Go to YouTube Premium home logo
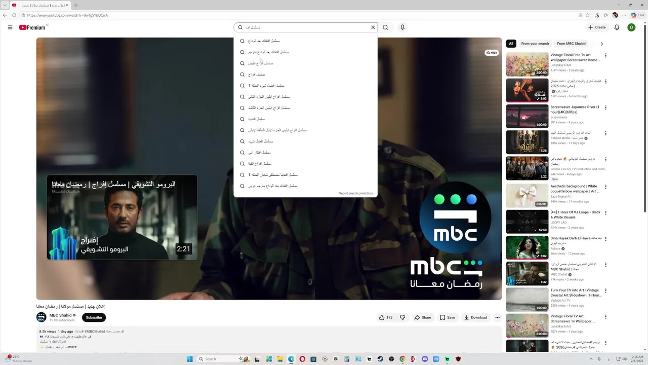The image size is (648, 365). coord(32,27)
